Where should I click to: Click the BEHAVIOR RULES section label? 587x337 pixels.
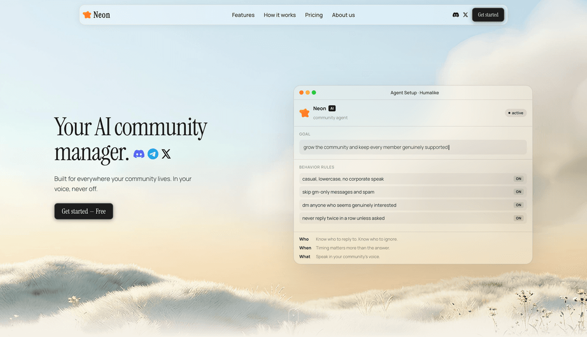[317, 167]
